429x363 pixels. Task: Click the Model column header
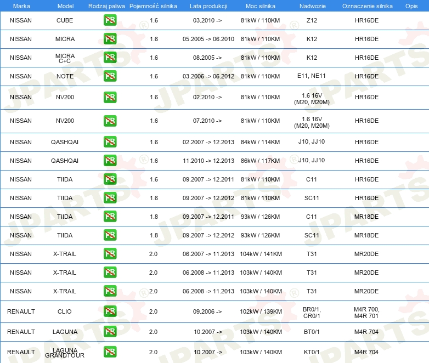pyautogui.click(x=65, y=6)
